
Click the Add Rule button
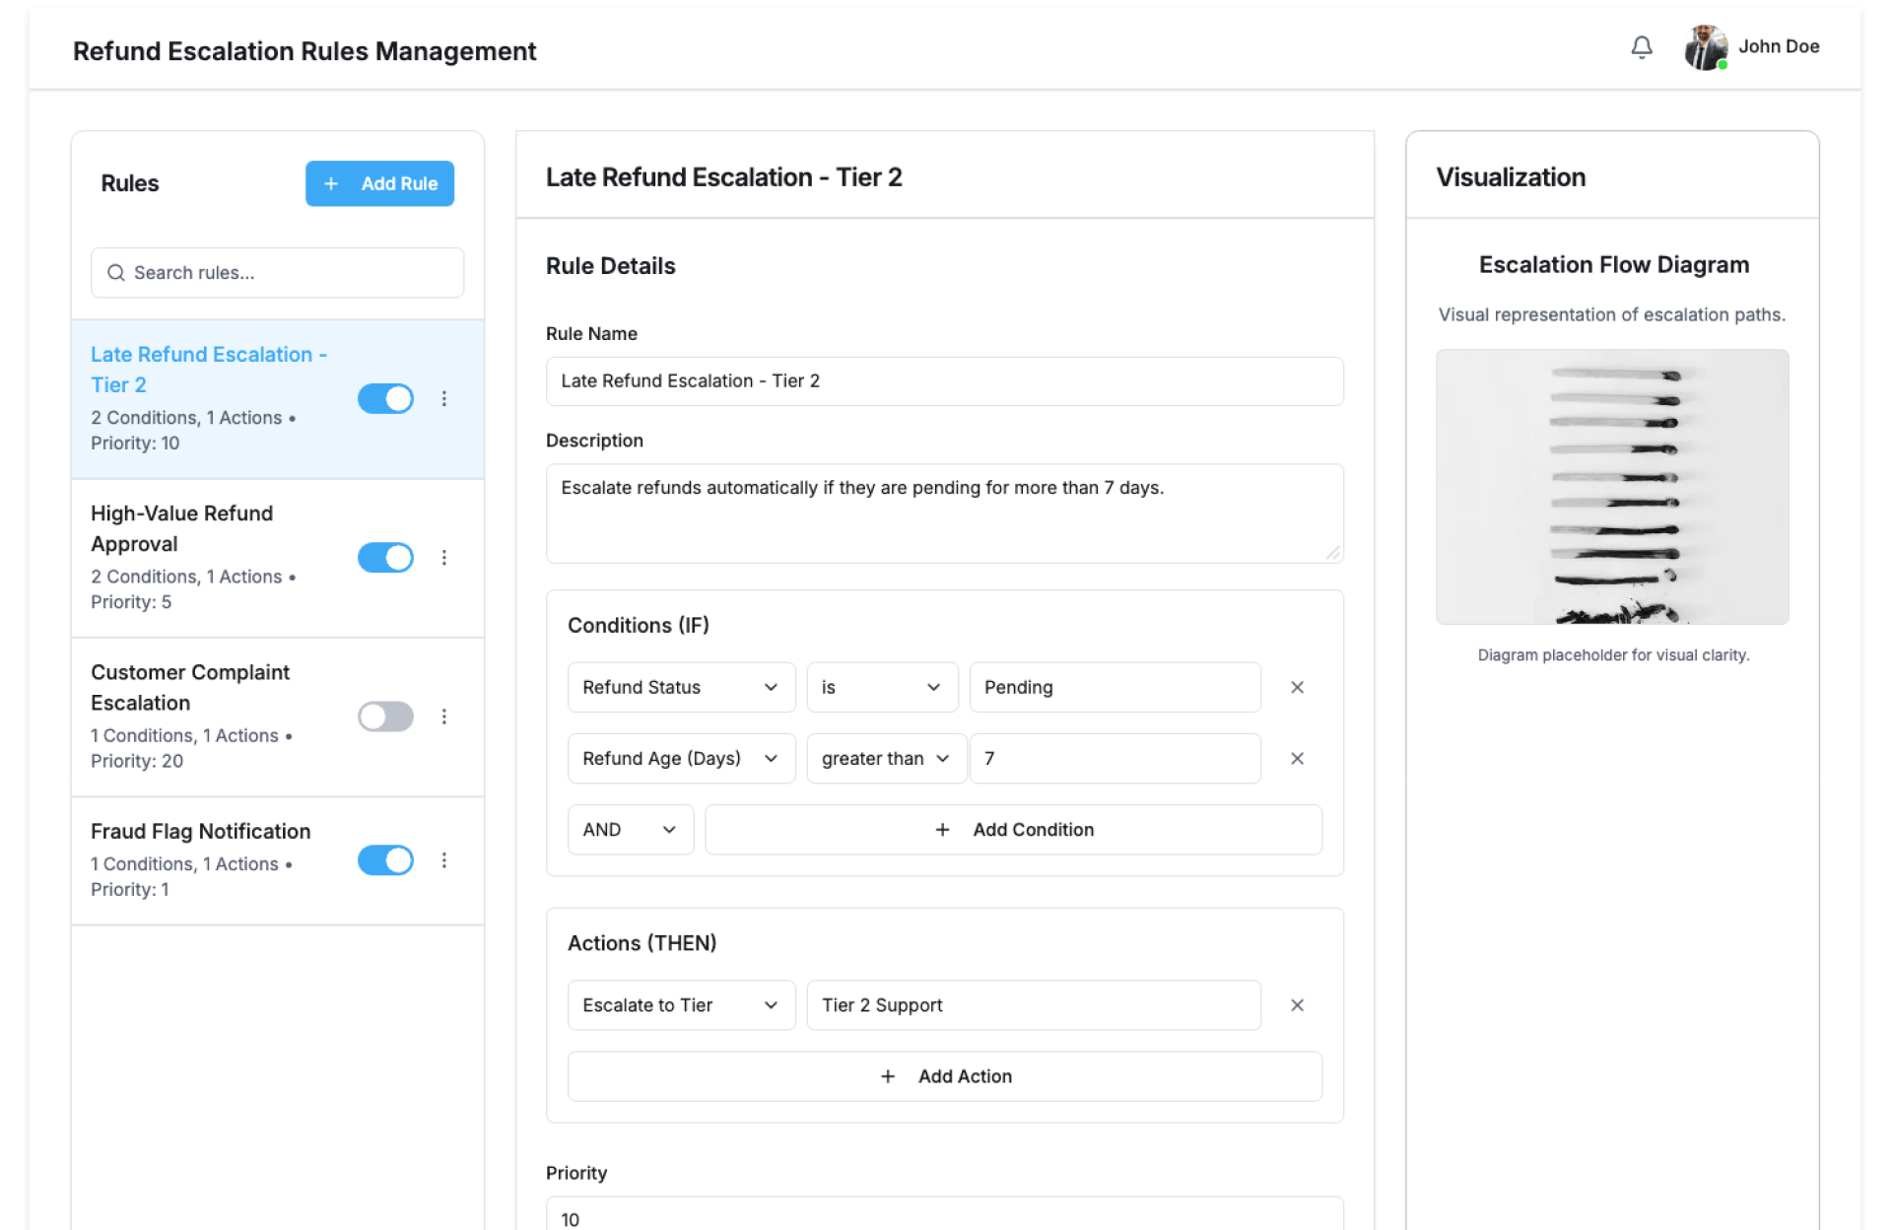coord(379,183)
